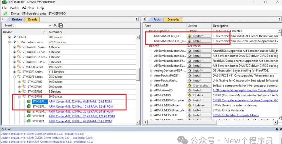This screenshot has height=144, width=282.
Task: Clear the device search with the X icon
Action: [55, 25]
